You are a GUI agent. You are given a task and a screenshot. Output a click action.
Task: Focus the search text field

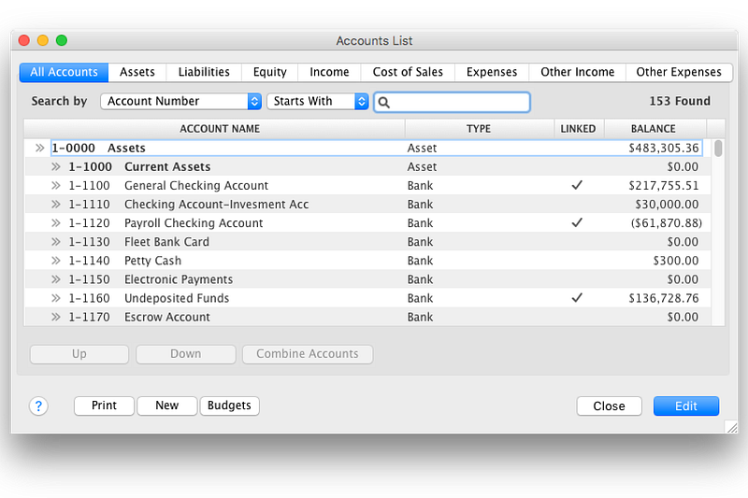click(x=452, y=103)
